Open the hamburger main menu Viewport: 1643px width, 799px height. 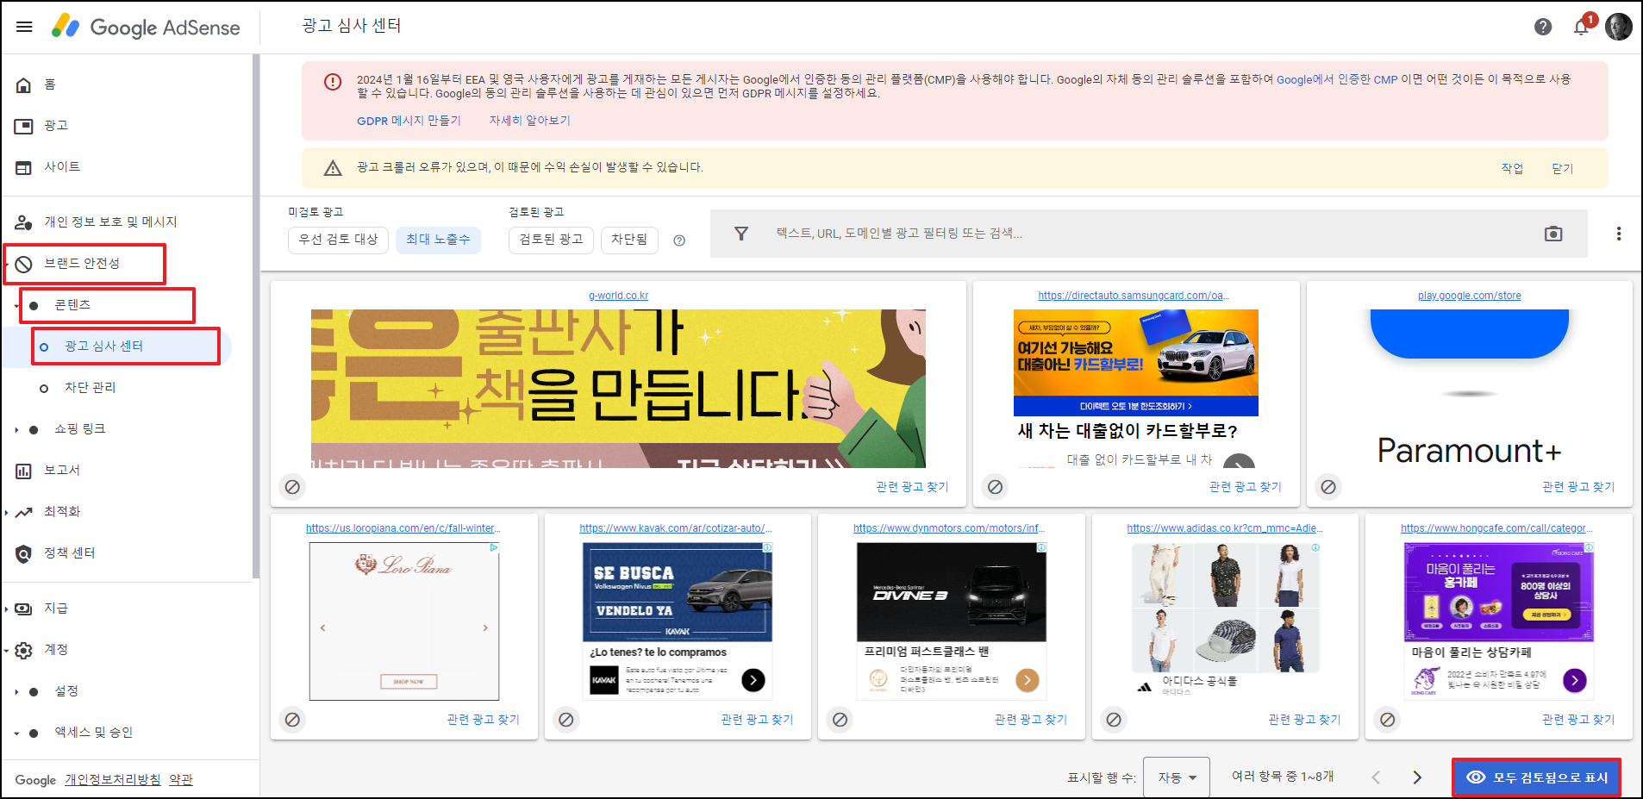click(24, 27)
